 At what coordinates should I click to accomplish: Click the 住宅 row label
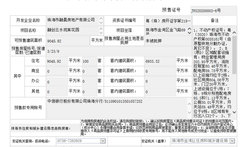pos(35,61)
